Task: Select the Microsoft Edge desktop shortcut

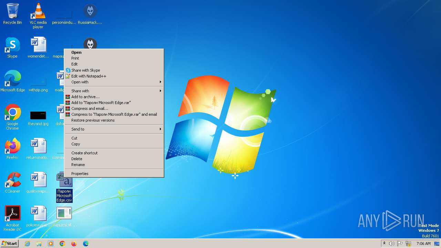Action: point(12,81)
